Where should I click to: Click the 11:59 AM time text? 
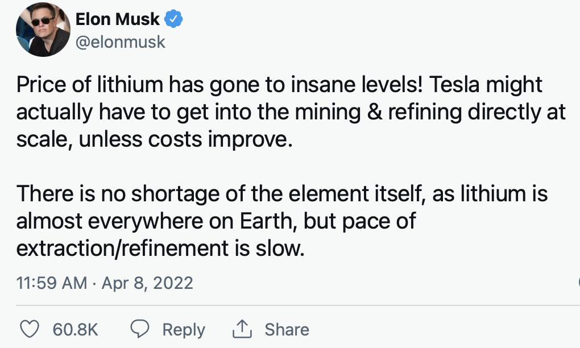coord(51,283)
